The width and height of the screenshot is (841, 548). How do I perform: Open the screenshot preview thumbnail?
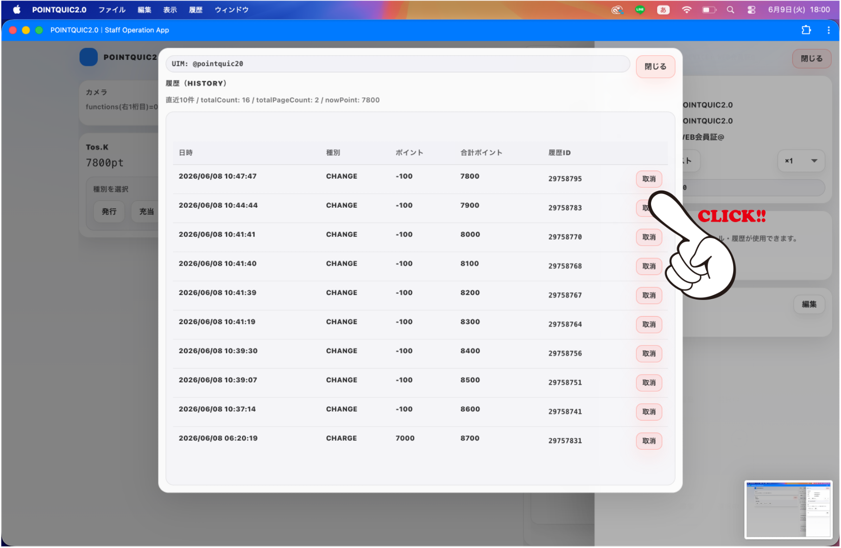[x=788, y=510]
